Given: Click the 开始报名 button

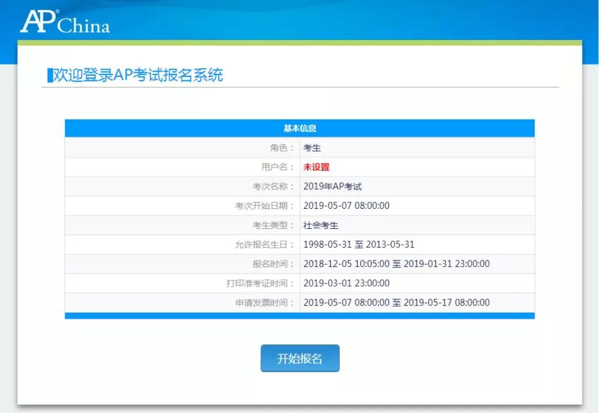Looking at the screenshot, I should click(x=300, y=358).
